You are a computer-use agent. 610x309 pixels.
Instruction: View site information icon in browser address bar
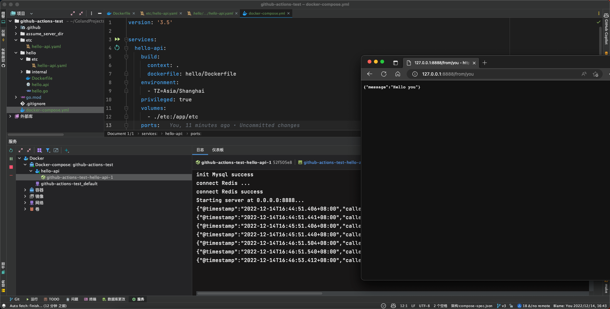point(415,74)
